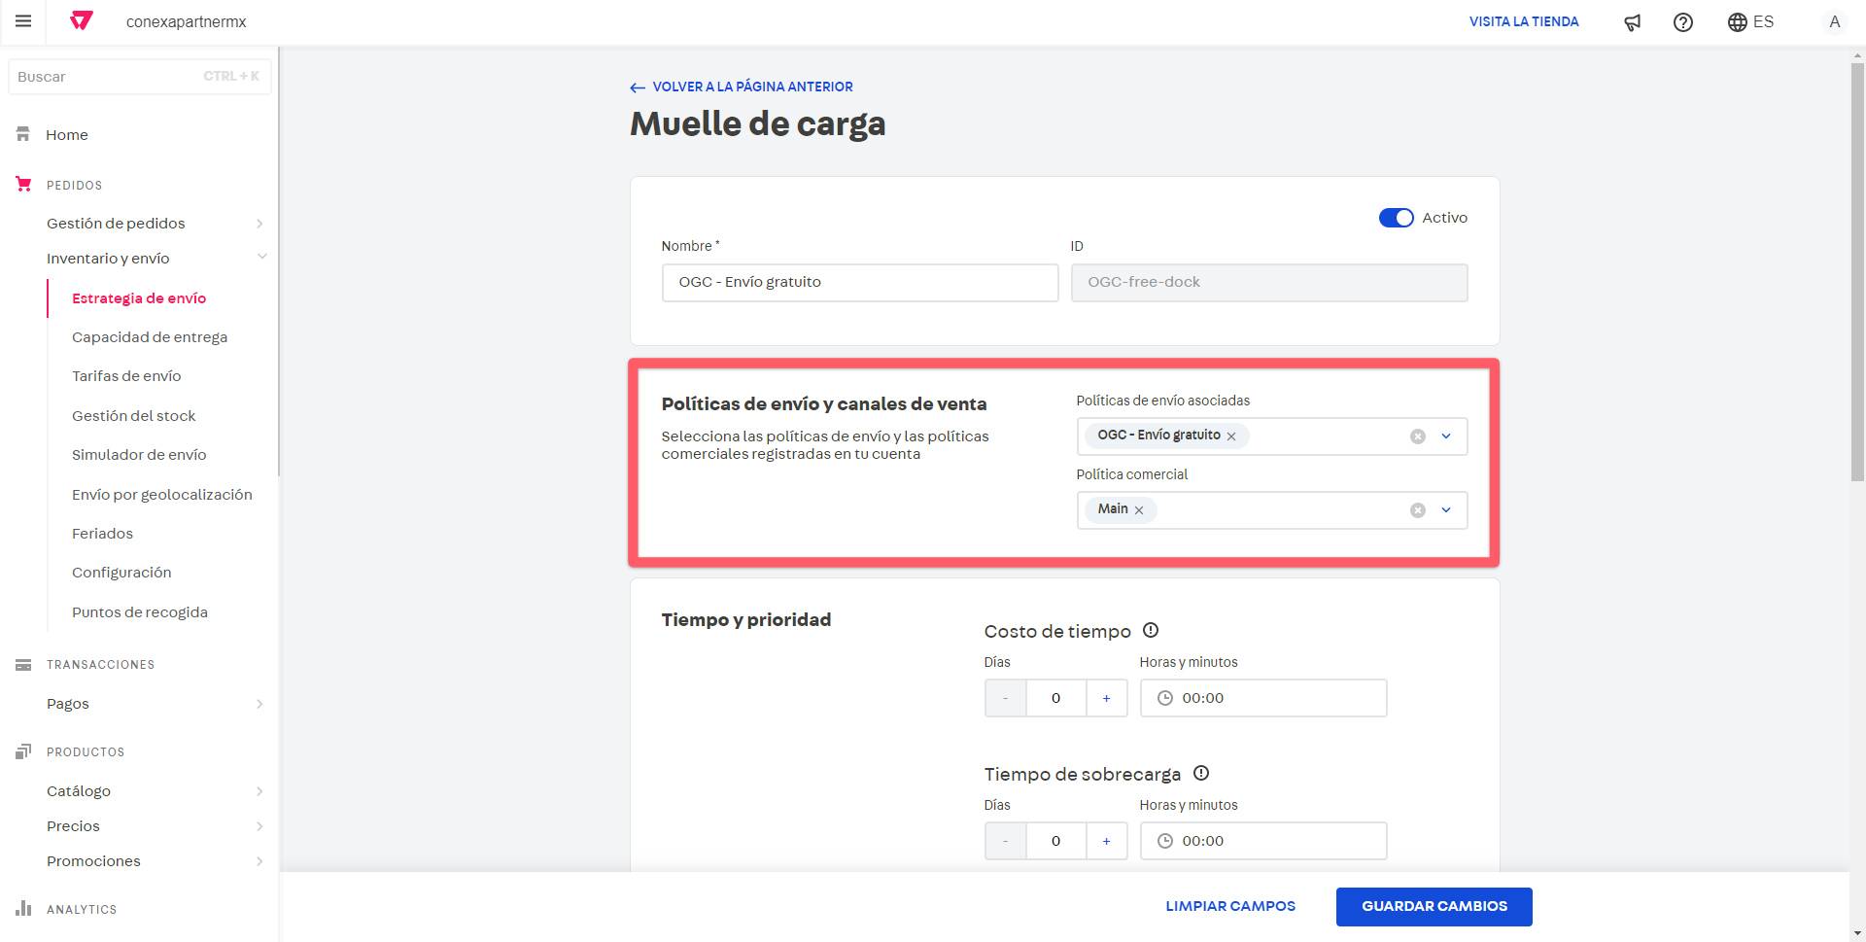Image resolution: width=1866 pixels, height=942 pixels.
Task: Expand the Pagos submenu
Action: pos(259,704)
